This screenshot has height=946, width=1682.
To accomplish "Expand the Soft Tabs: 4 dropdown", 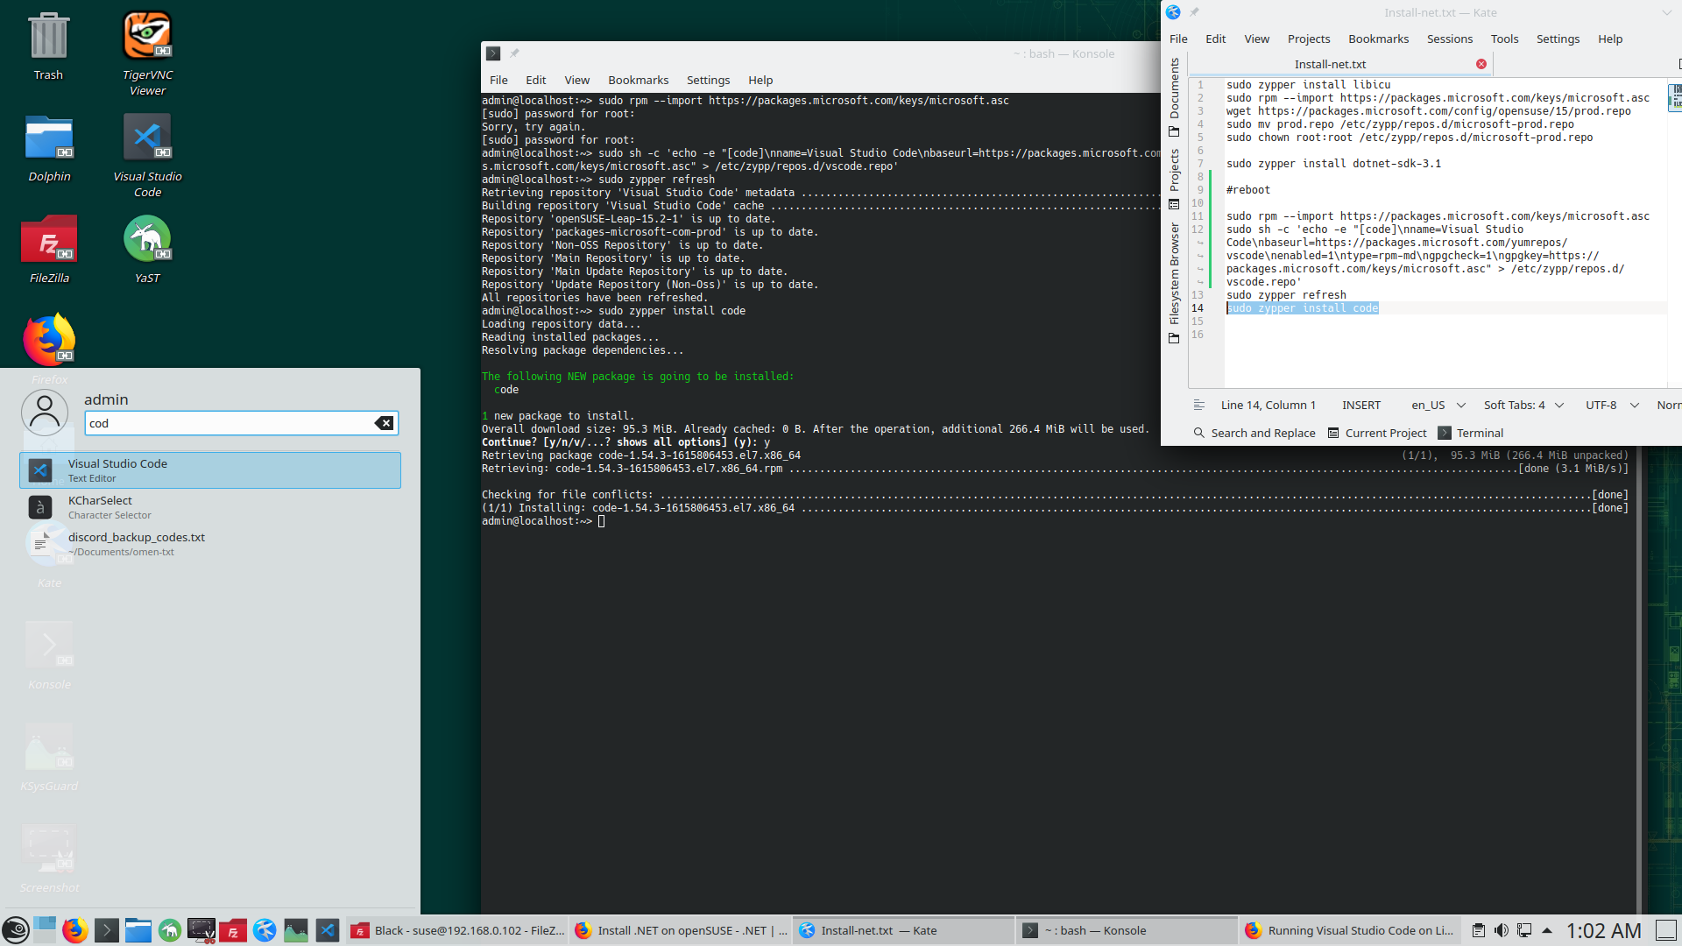I will (x=1523, y=405).
